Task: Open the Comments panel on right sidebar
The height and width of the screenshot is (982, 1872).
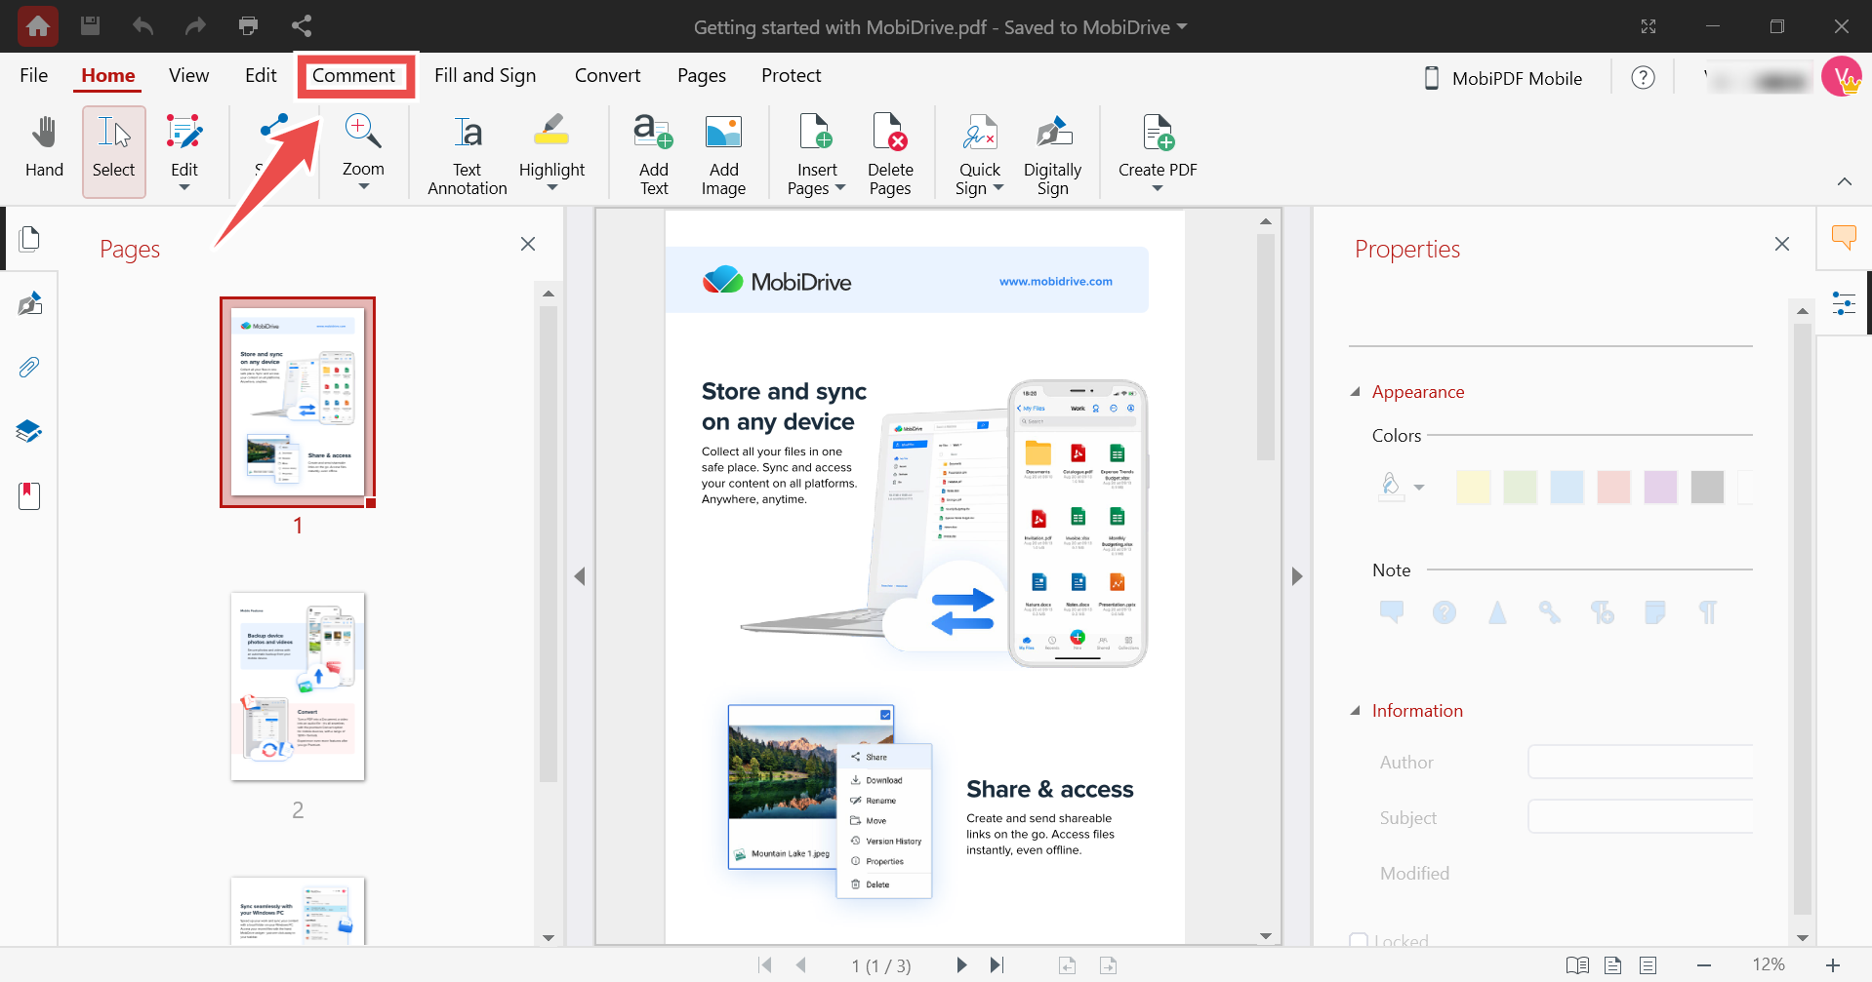Action: (1844, 238)
